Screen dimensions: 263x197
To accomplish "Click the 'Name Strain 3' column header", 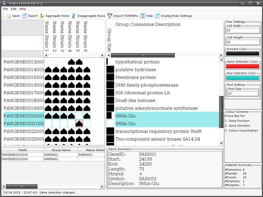I will point(62,36).
